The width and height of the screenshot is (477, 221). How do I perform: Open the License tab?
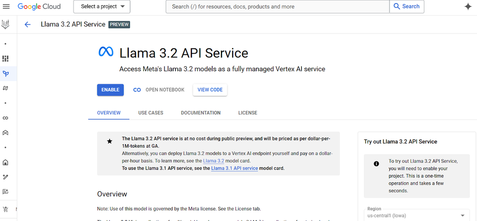click(248, 113)
